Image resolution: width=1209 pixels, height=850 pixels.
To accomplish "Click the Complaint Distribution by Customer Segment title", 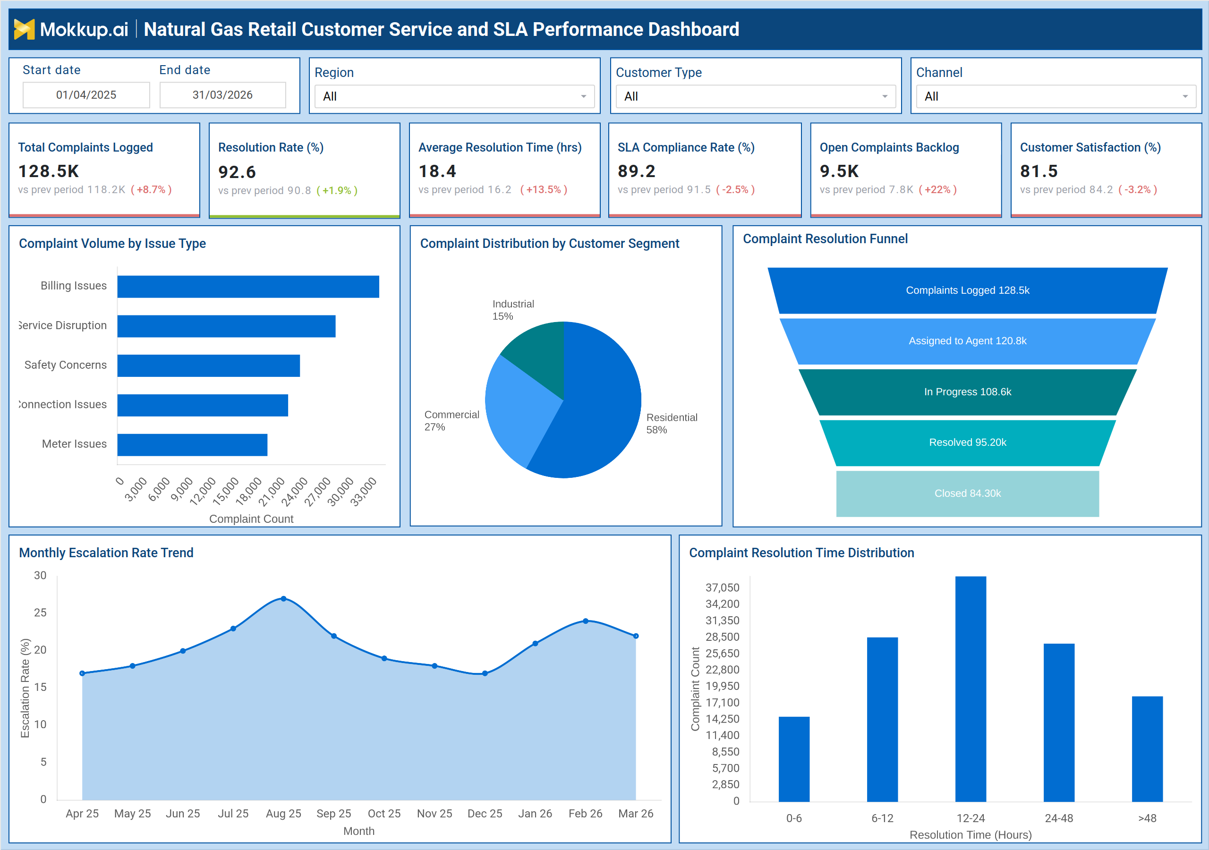I will [x=550, y=243].
